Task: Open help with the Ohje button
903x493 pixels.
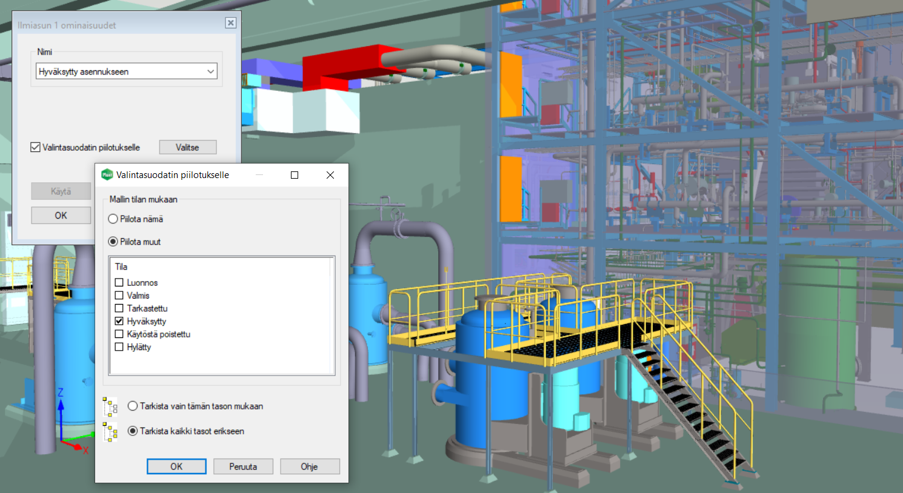Action: [309, 466]
